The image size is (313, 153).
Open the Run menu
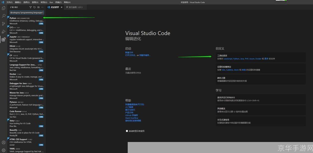click(x=51, y=2)
